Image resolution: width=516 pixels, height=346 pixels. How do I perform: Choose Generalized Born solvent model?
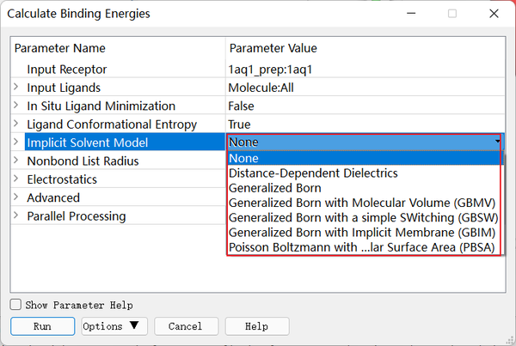click(x=275, y=188)
